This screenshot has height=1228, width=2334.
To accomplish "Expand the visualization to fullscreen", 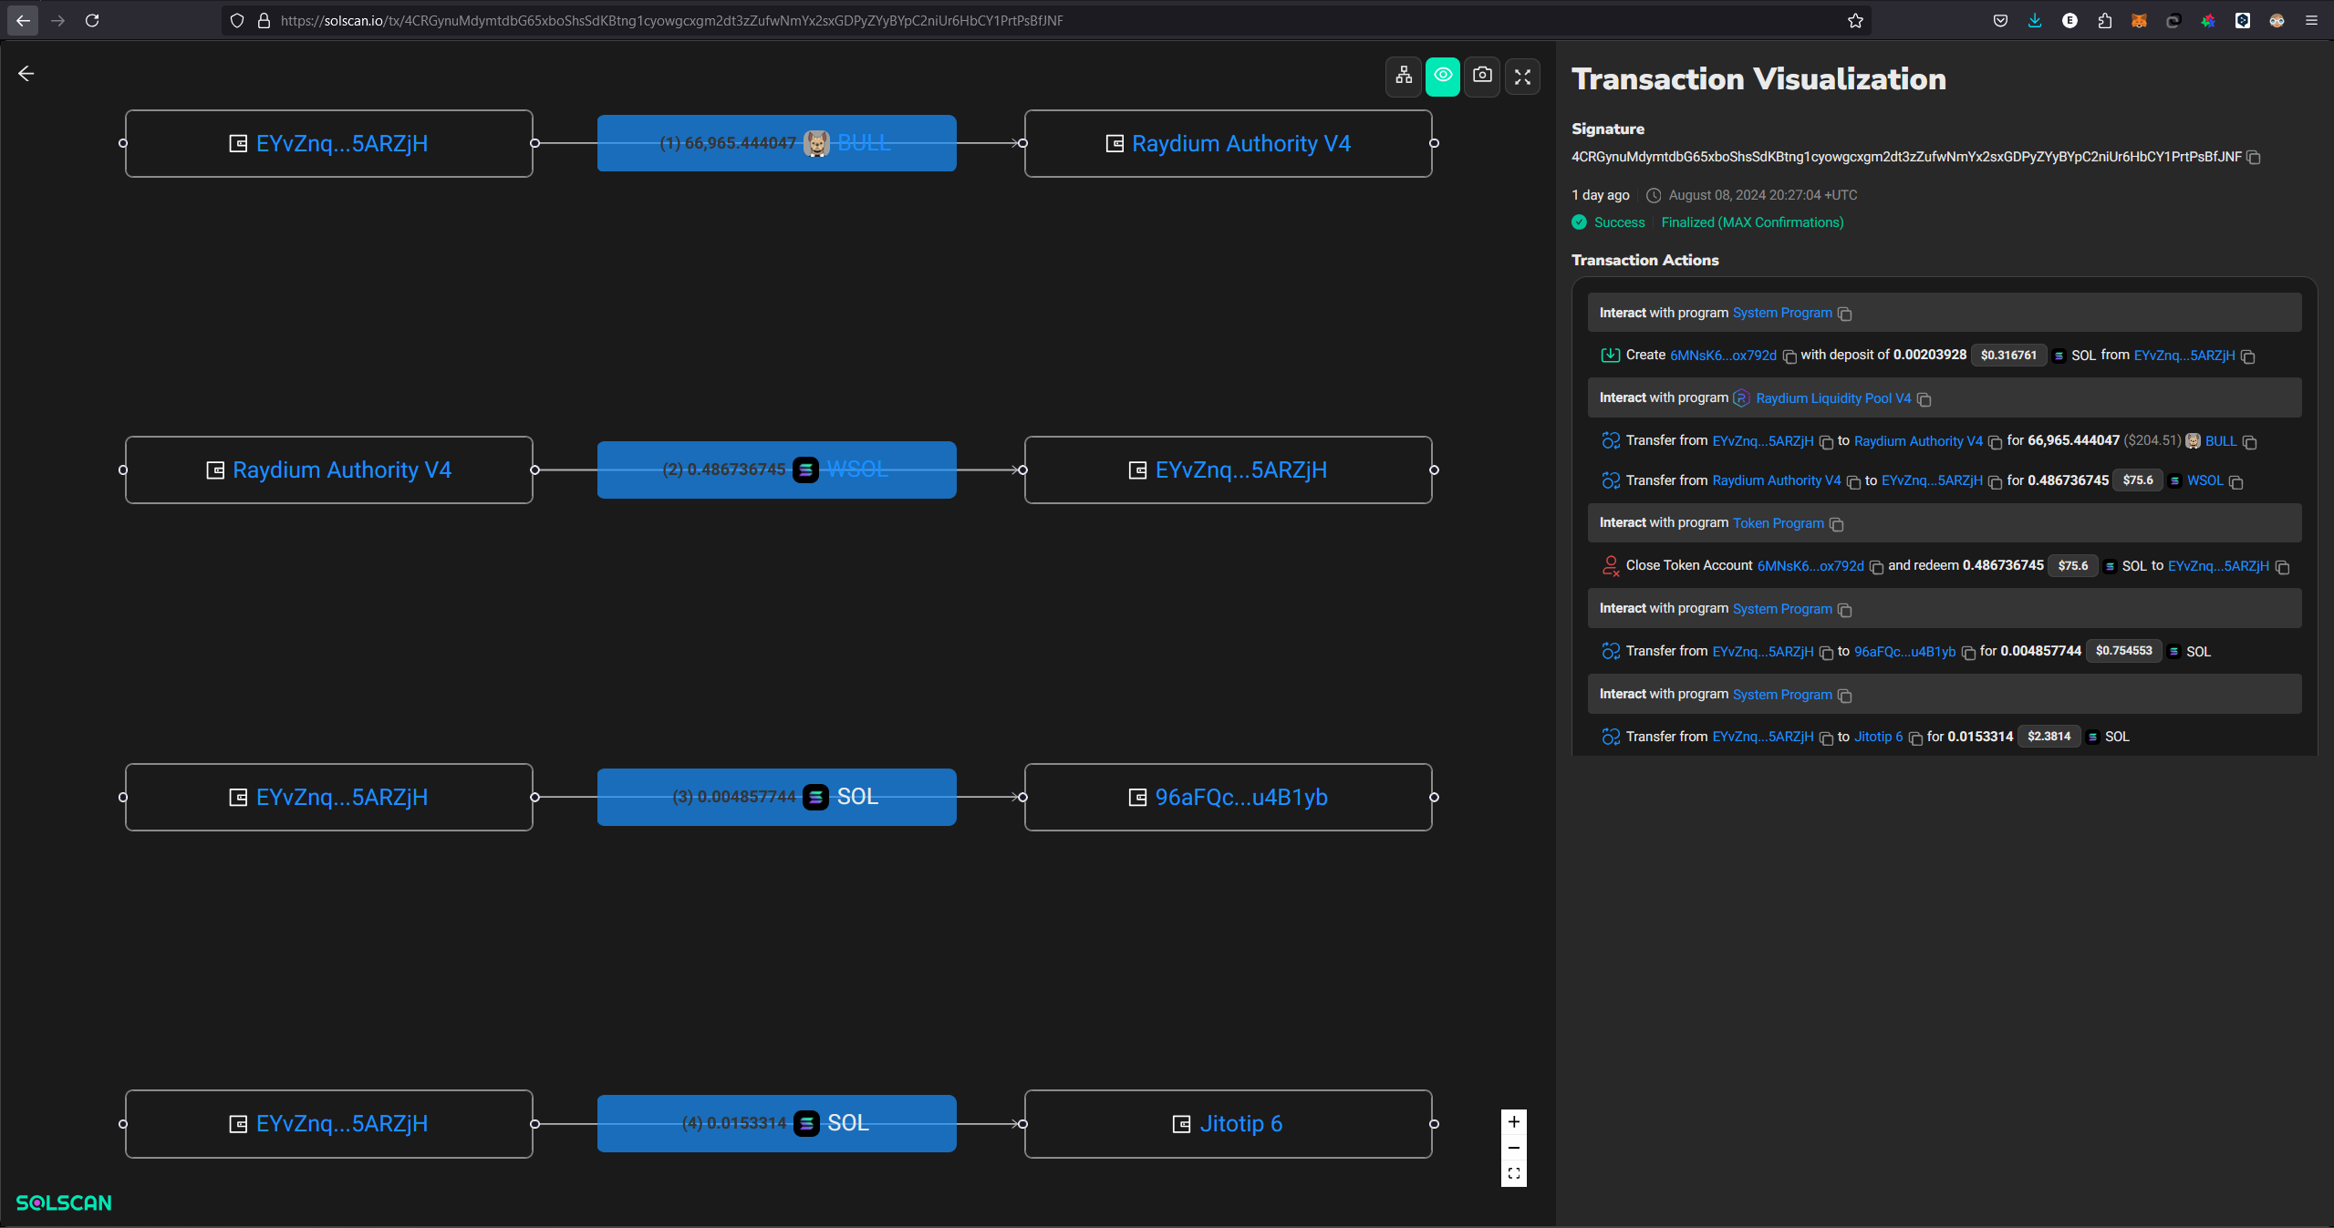I will coord(1522,76).
